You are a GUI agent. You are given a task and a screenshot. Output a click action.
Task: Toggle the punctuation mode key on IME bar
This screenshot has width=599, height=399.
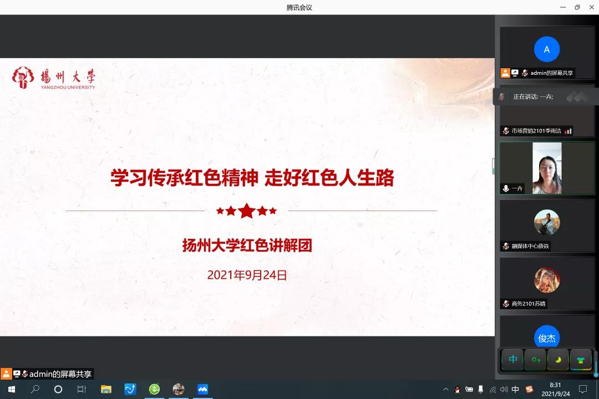click(x=535, y=360)
